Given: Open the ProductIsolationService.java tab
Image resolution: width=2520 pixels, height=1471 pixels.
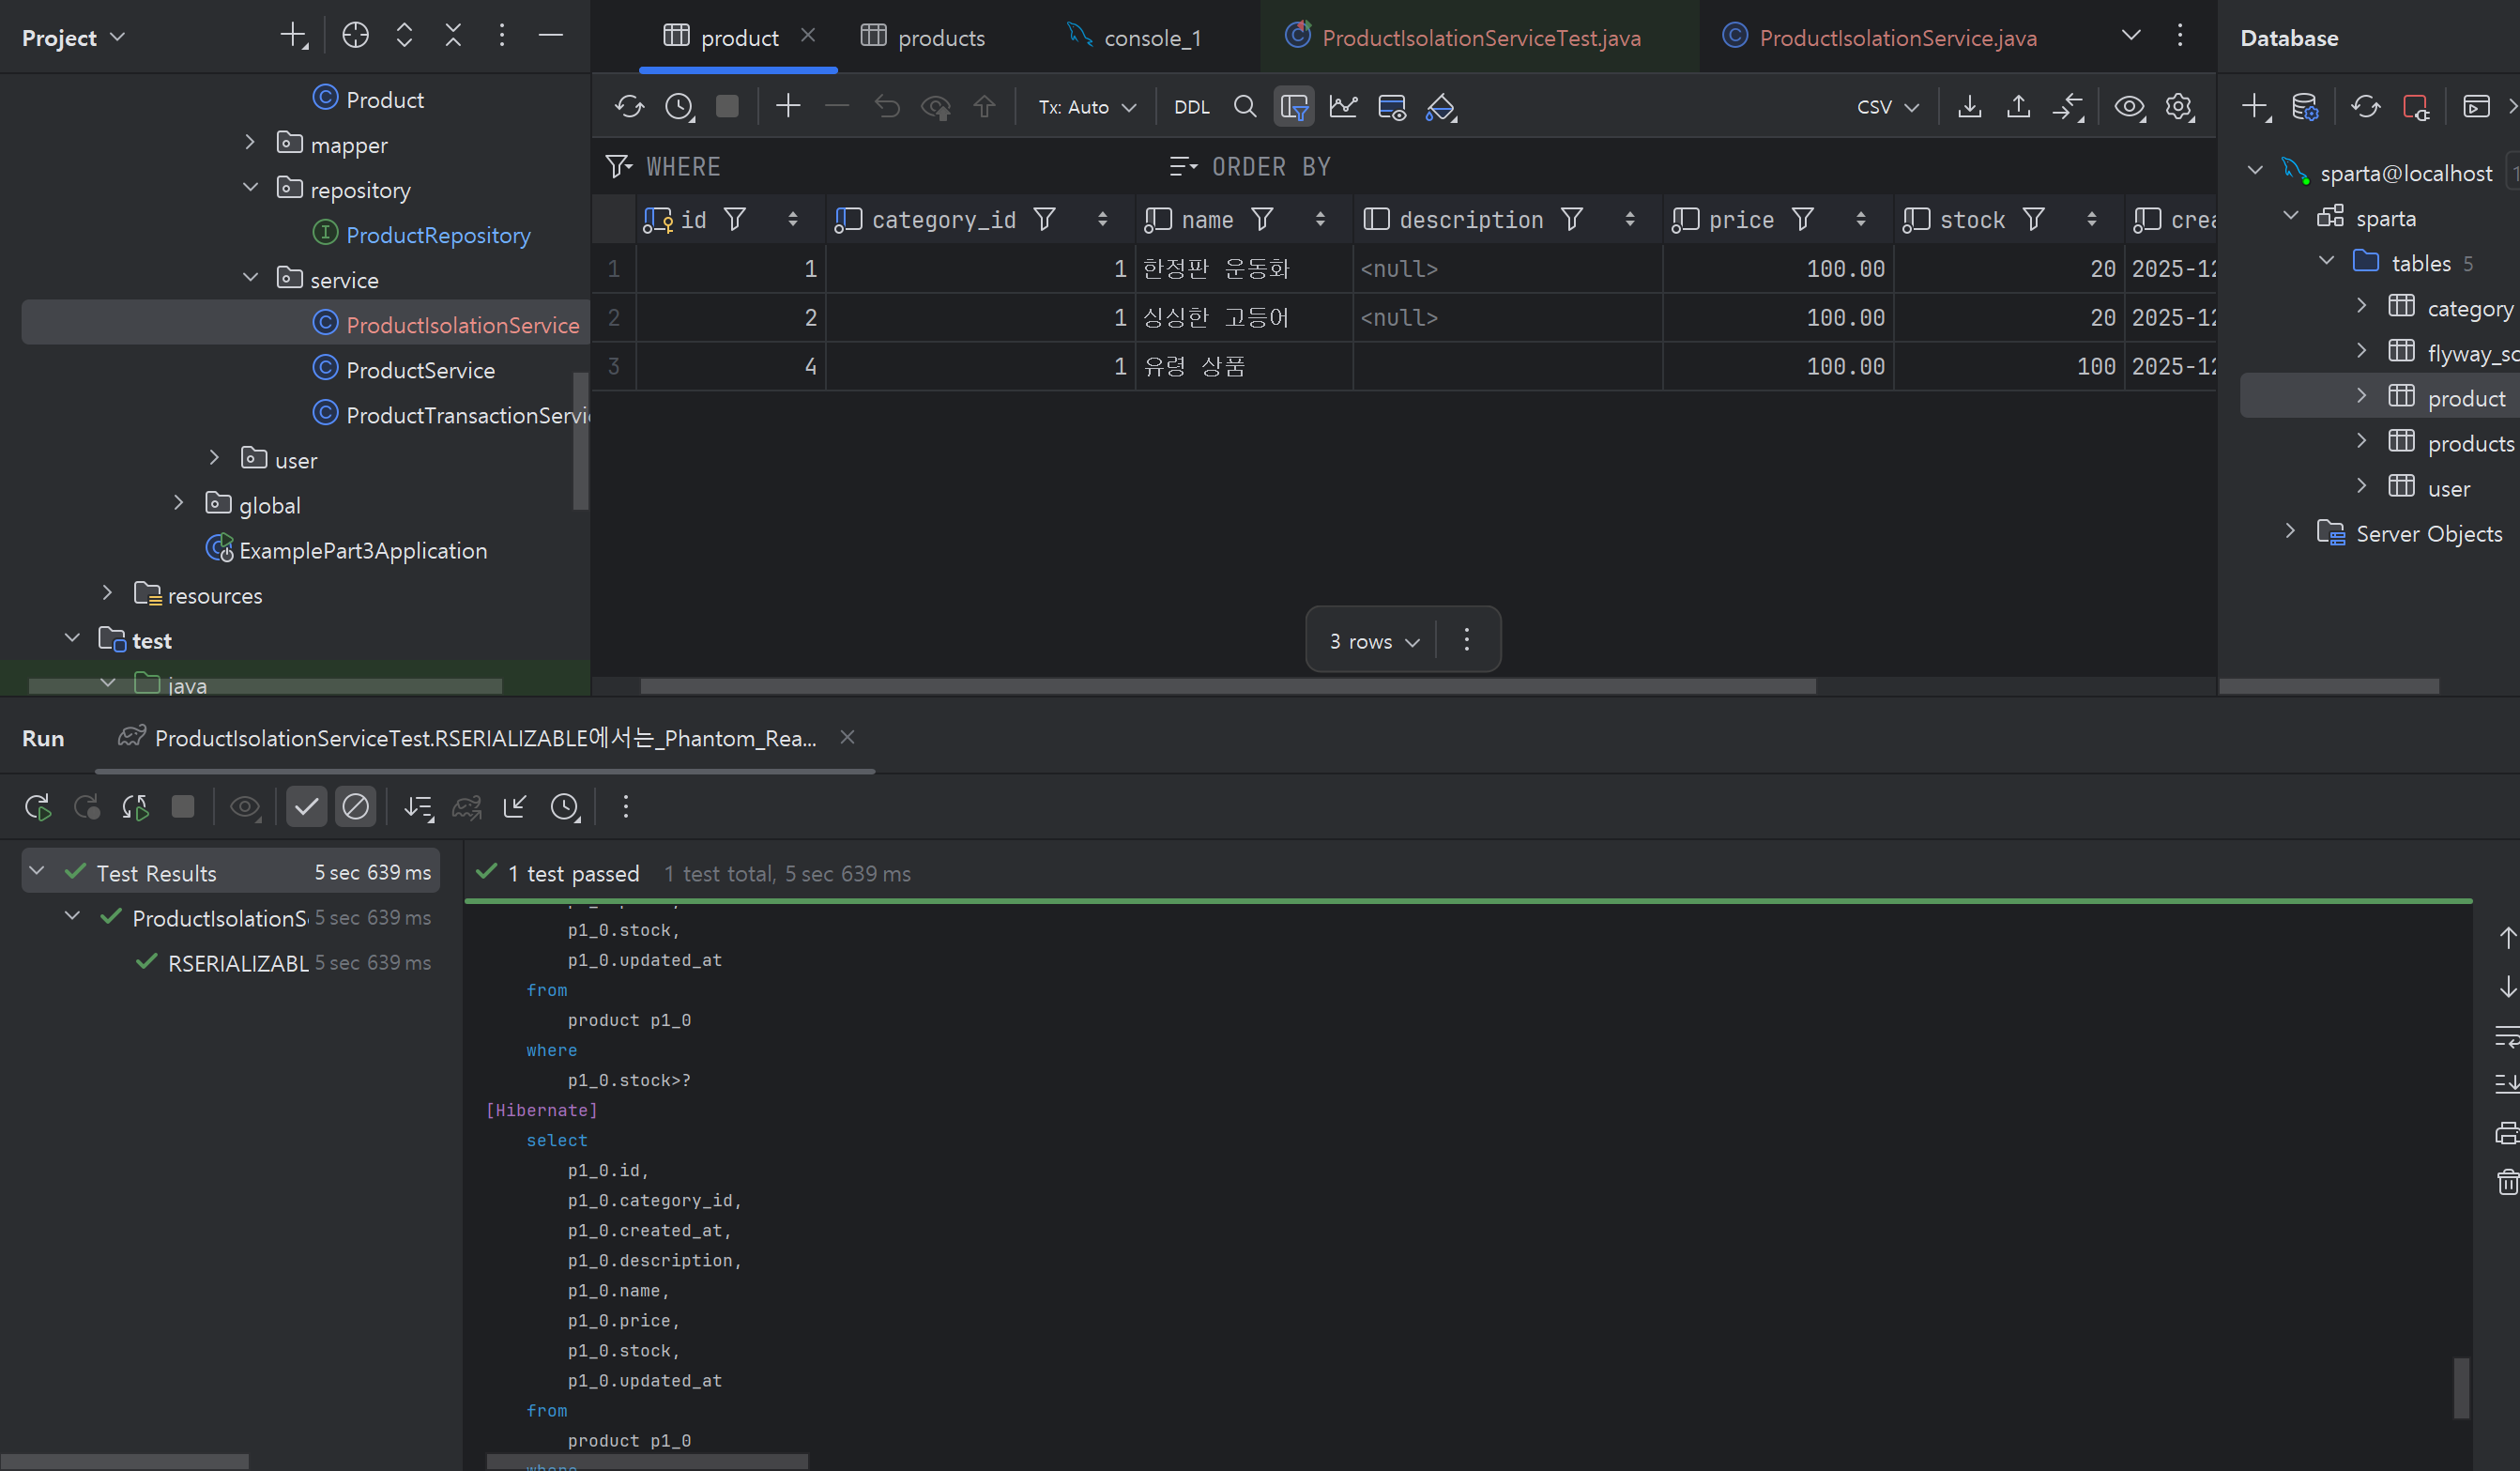Looking at the screenshot, I should [x=1881, y=38].
